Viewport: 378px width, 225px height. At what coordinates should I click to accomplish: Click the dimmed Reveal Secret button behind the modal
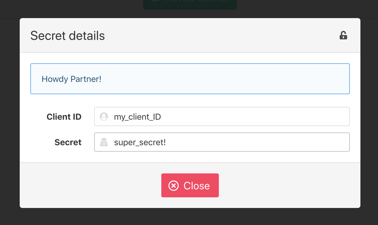click(190, 5)
